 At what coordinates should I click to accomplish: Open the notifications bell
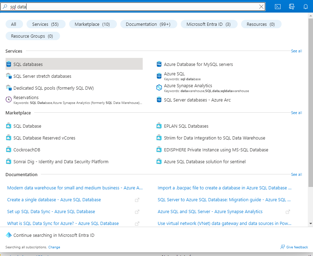click(x=306, y=7)
